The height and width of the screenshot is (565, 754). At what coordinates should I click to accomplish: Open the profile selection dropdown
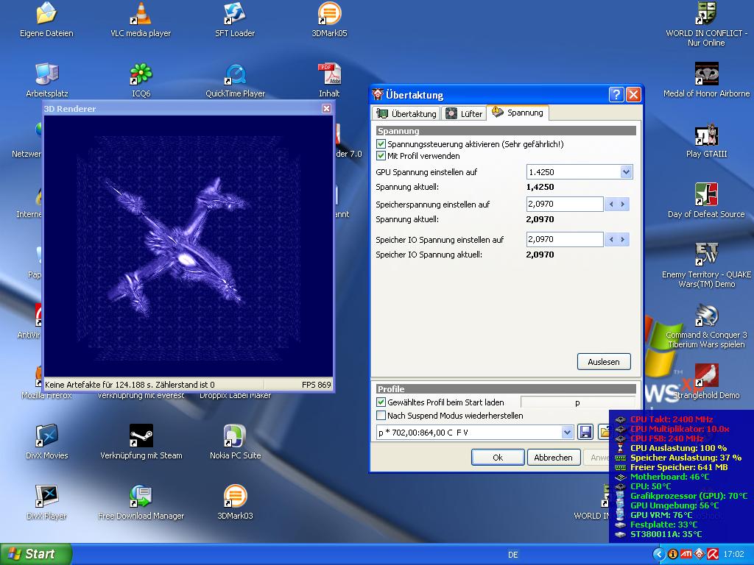(567, 433)
